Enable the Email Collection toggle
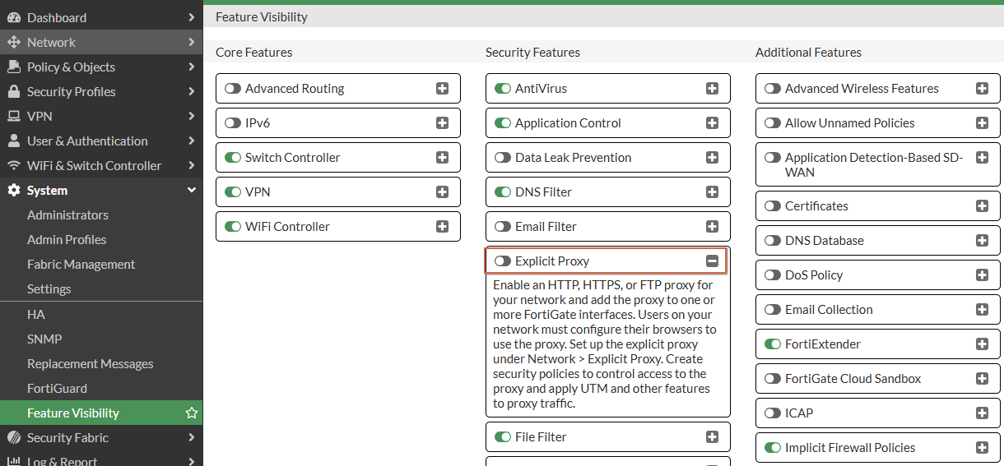 tap(773, 310)
